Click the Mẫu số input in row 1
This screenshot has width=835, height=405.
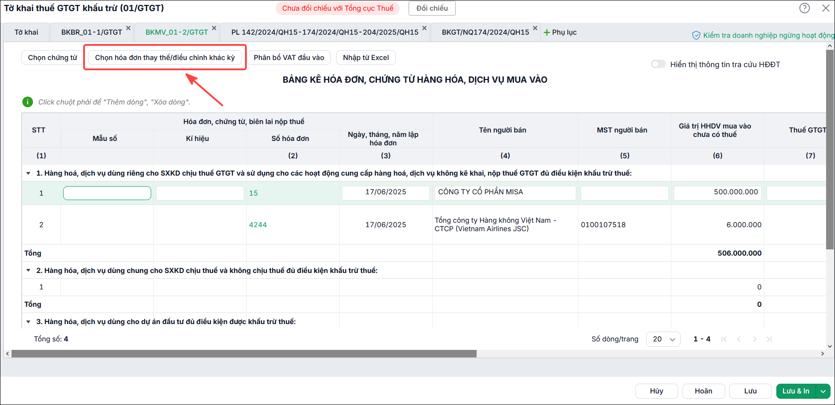pyautogui.click(x=107, y=193)
